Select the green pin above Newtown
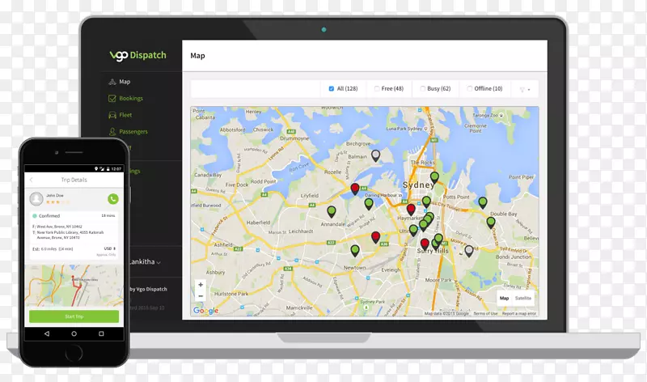 tap(355, 250)
